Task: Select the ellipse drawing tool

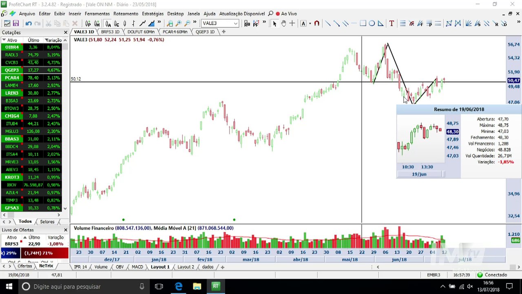Action: (x=372, y=23)
